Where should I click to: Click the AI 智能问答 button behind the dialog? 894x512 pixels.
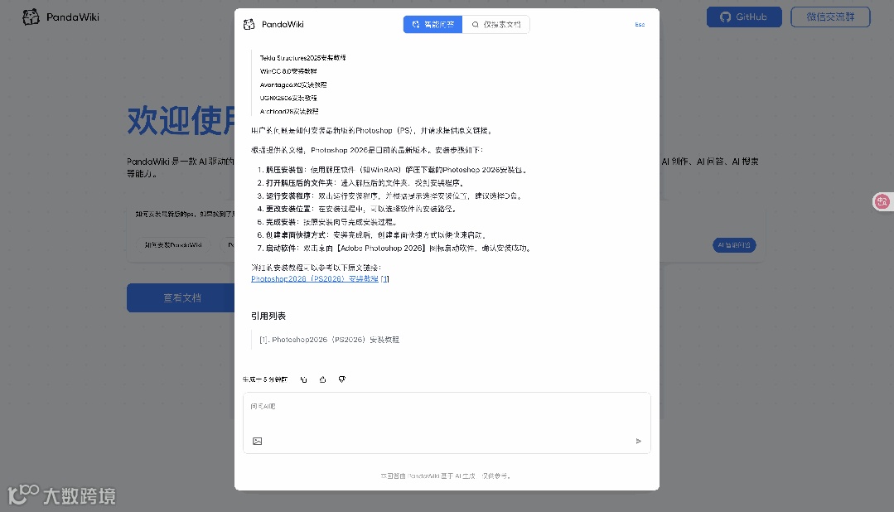[x=734, y=245]
